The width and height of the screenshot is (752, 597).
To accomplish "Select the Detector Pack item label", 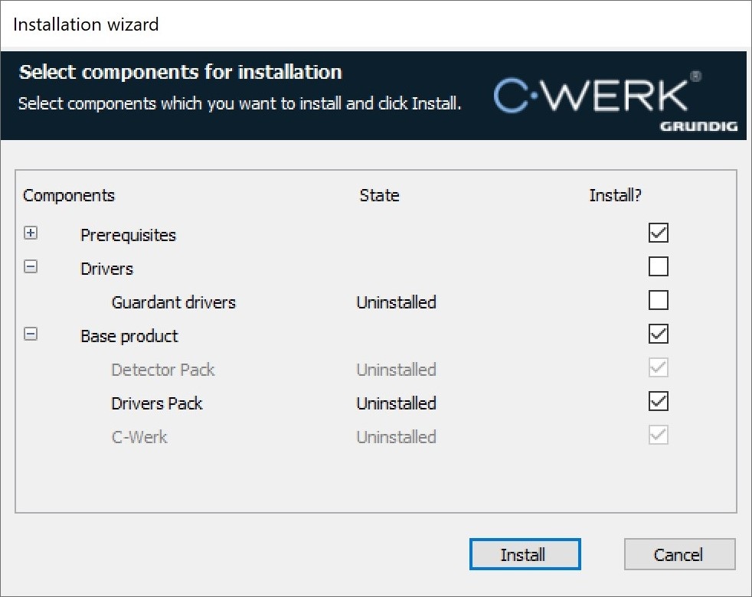I will point(162,370).
